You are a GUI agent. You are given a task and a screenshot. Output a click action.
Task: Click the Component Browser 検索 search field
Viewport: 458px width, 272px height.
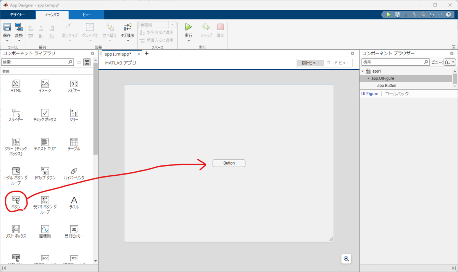(x=395, y=62)
